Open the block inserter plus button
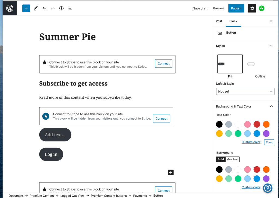The image size is (279, 198). 26,8
